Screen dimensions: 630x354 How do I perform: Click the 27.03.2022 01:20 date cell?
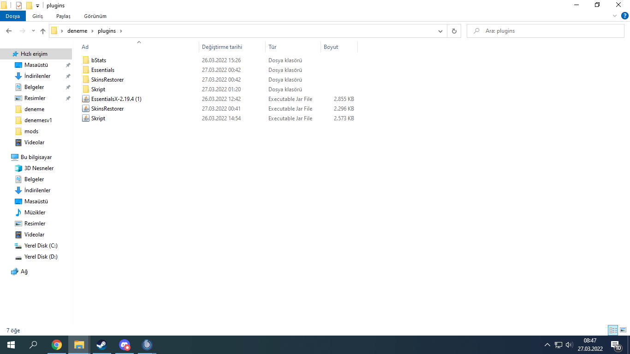tap(221, 89)
